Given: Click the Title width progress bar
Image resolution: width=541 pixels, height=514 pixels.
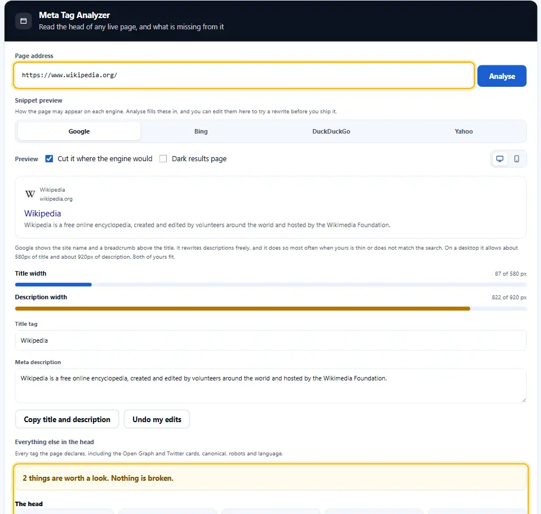Looking at the screenshot, I should [270, 285].
